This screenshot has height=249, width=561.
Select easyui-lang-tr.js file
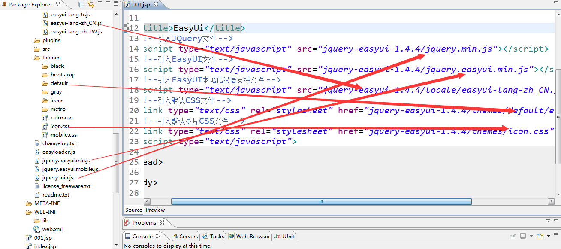[x=66, y=14]
